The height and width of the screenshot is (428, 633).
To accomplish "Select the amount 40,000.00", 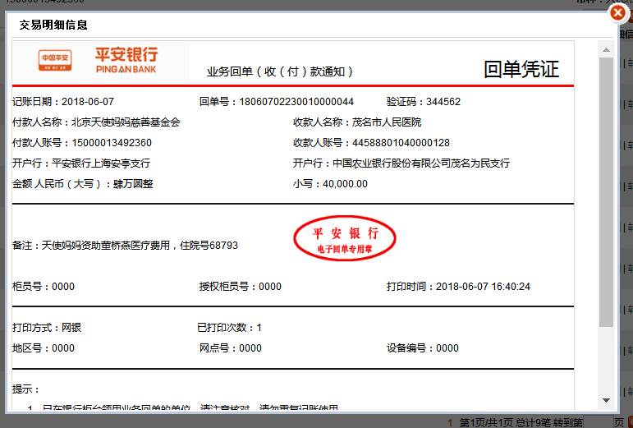I will pyautogui.click(x=345, y=184).
